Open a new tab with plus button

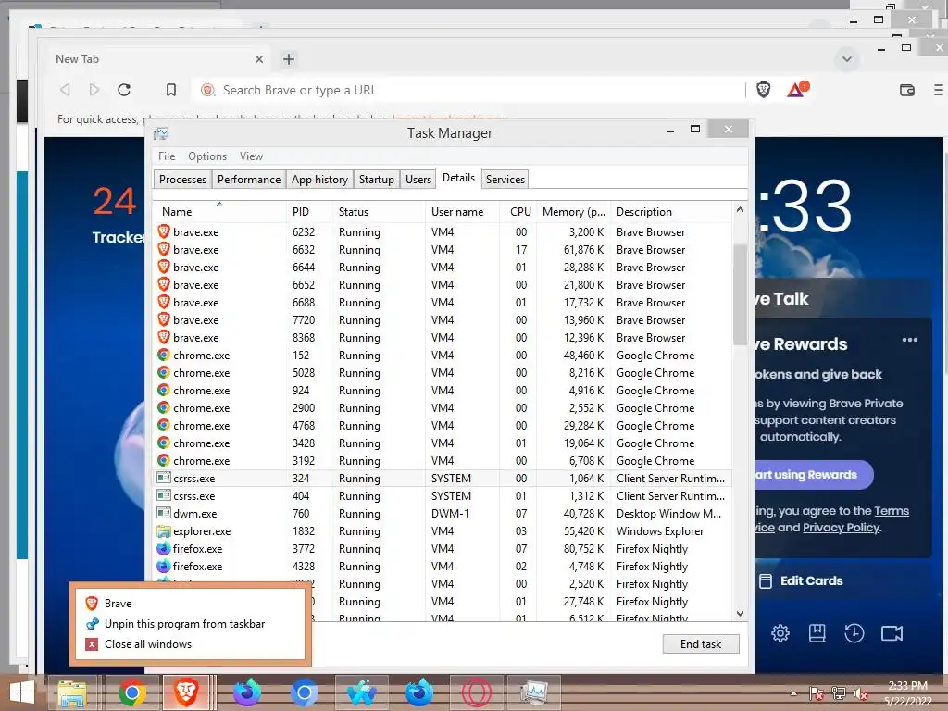click(x=289, y=59)
